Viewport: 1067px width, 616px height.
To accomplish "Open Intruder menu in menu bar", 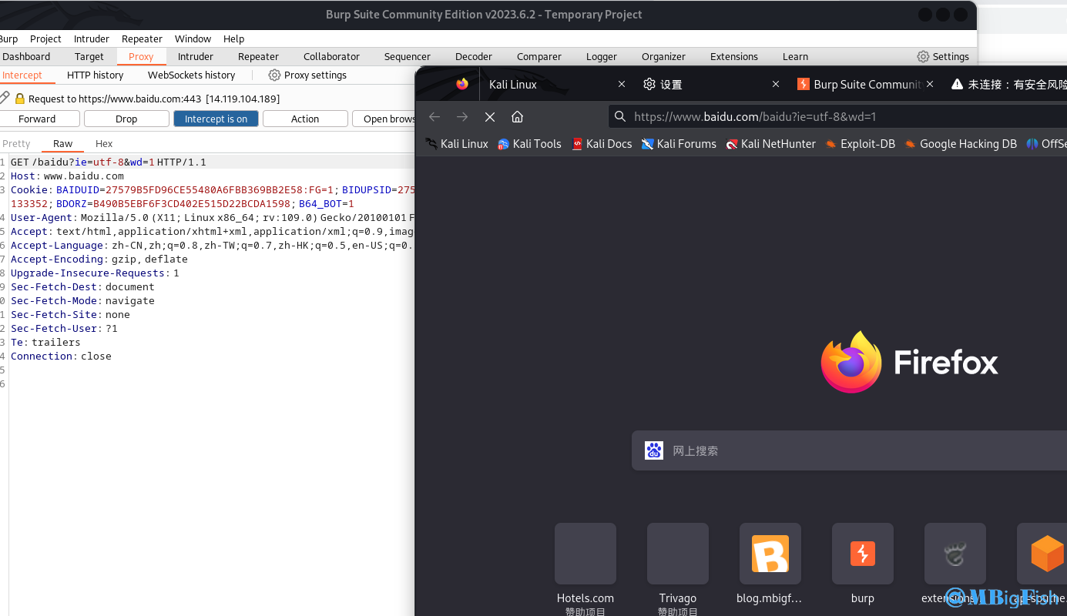I will (x=92, y=38).
